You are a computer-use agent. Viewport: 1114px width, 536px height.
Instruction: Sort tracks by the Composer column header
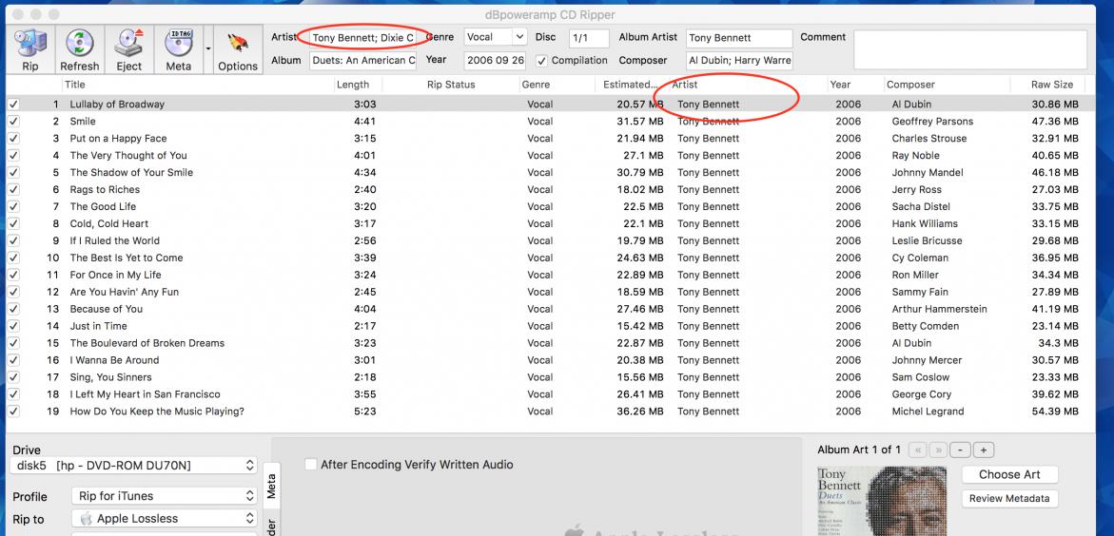click(x=910, y=85)
